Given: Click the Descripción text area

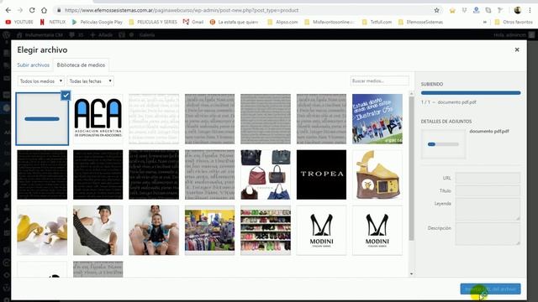Looking at the screenshot, I should (488, 234).
